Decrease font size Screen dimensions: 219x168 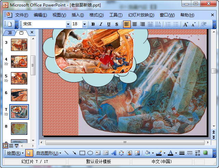click(x=194, y=24)
